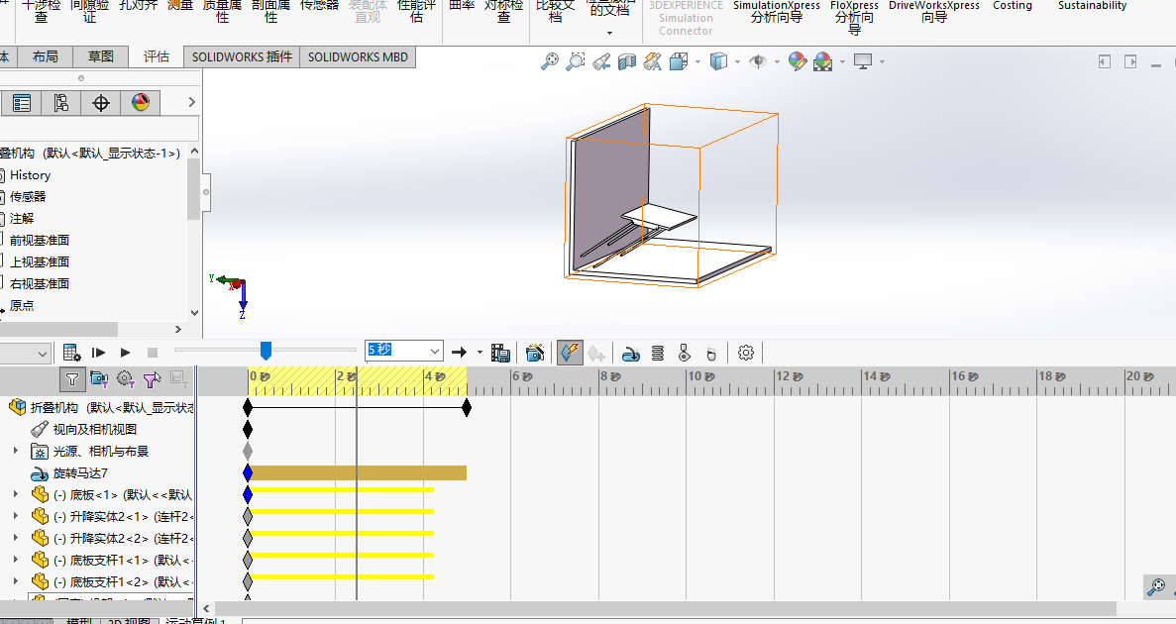The width and height of the screenshot is (1176, 624).
Task: Open the playback speed dropdown
Action: 433,352
